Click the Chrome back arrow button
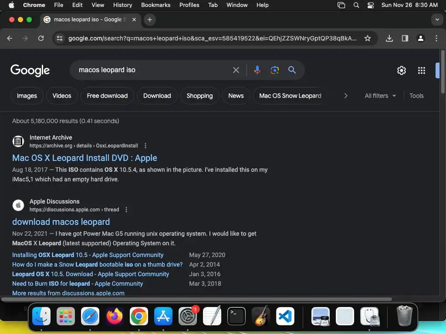Viewport: 446px width, 334px height. click(10, 38)
